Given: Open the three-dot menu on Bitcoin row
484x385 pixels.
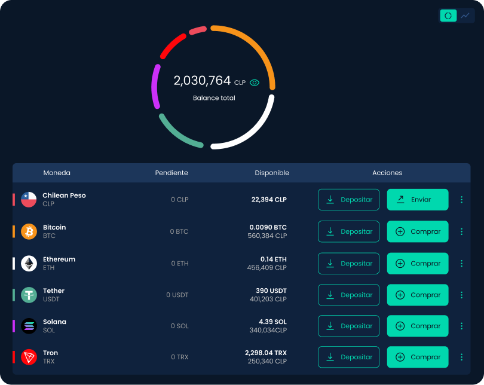Looking at the screenshot, I should tap(461, 231).
